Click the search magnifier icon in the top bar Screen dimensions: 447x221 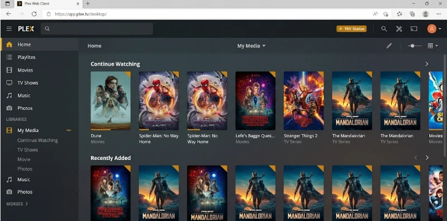(384, 29)
